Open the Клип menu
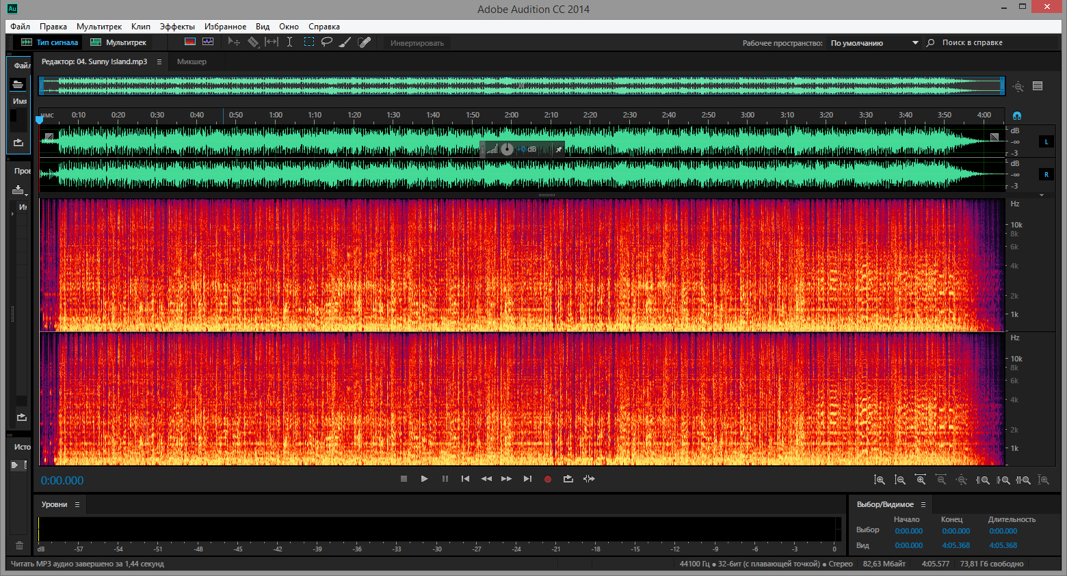 point(141,27)
